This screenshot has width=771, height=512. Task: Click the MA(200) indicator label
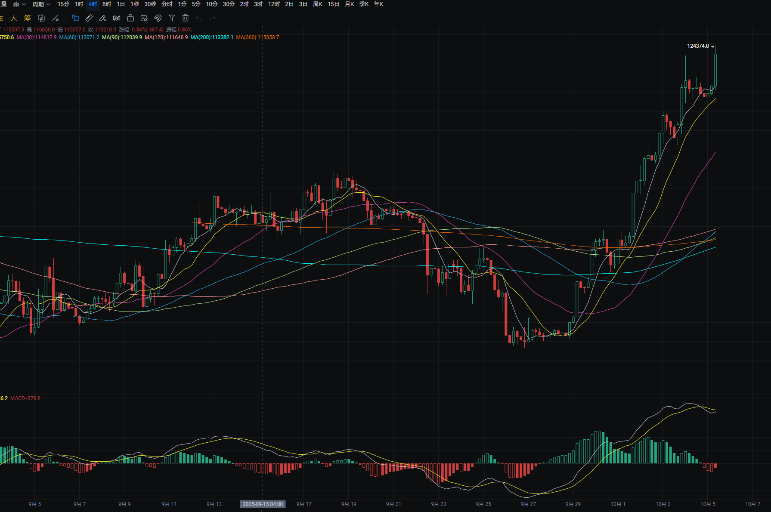212,37
